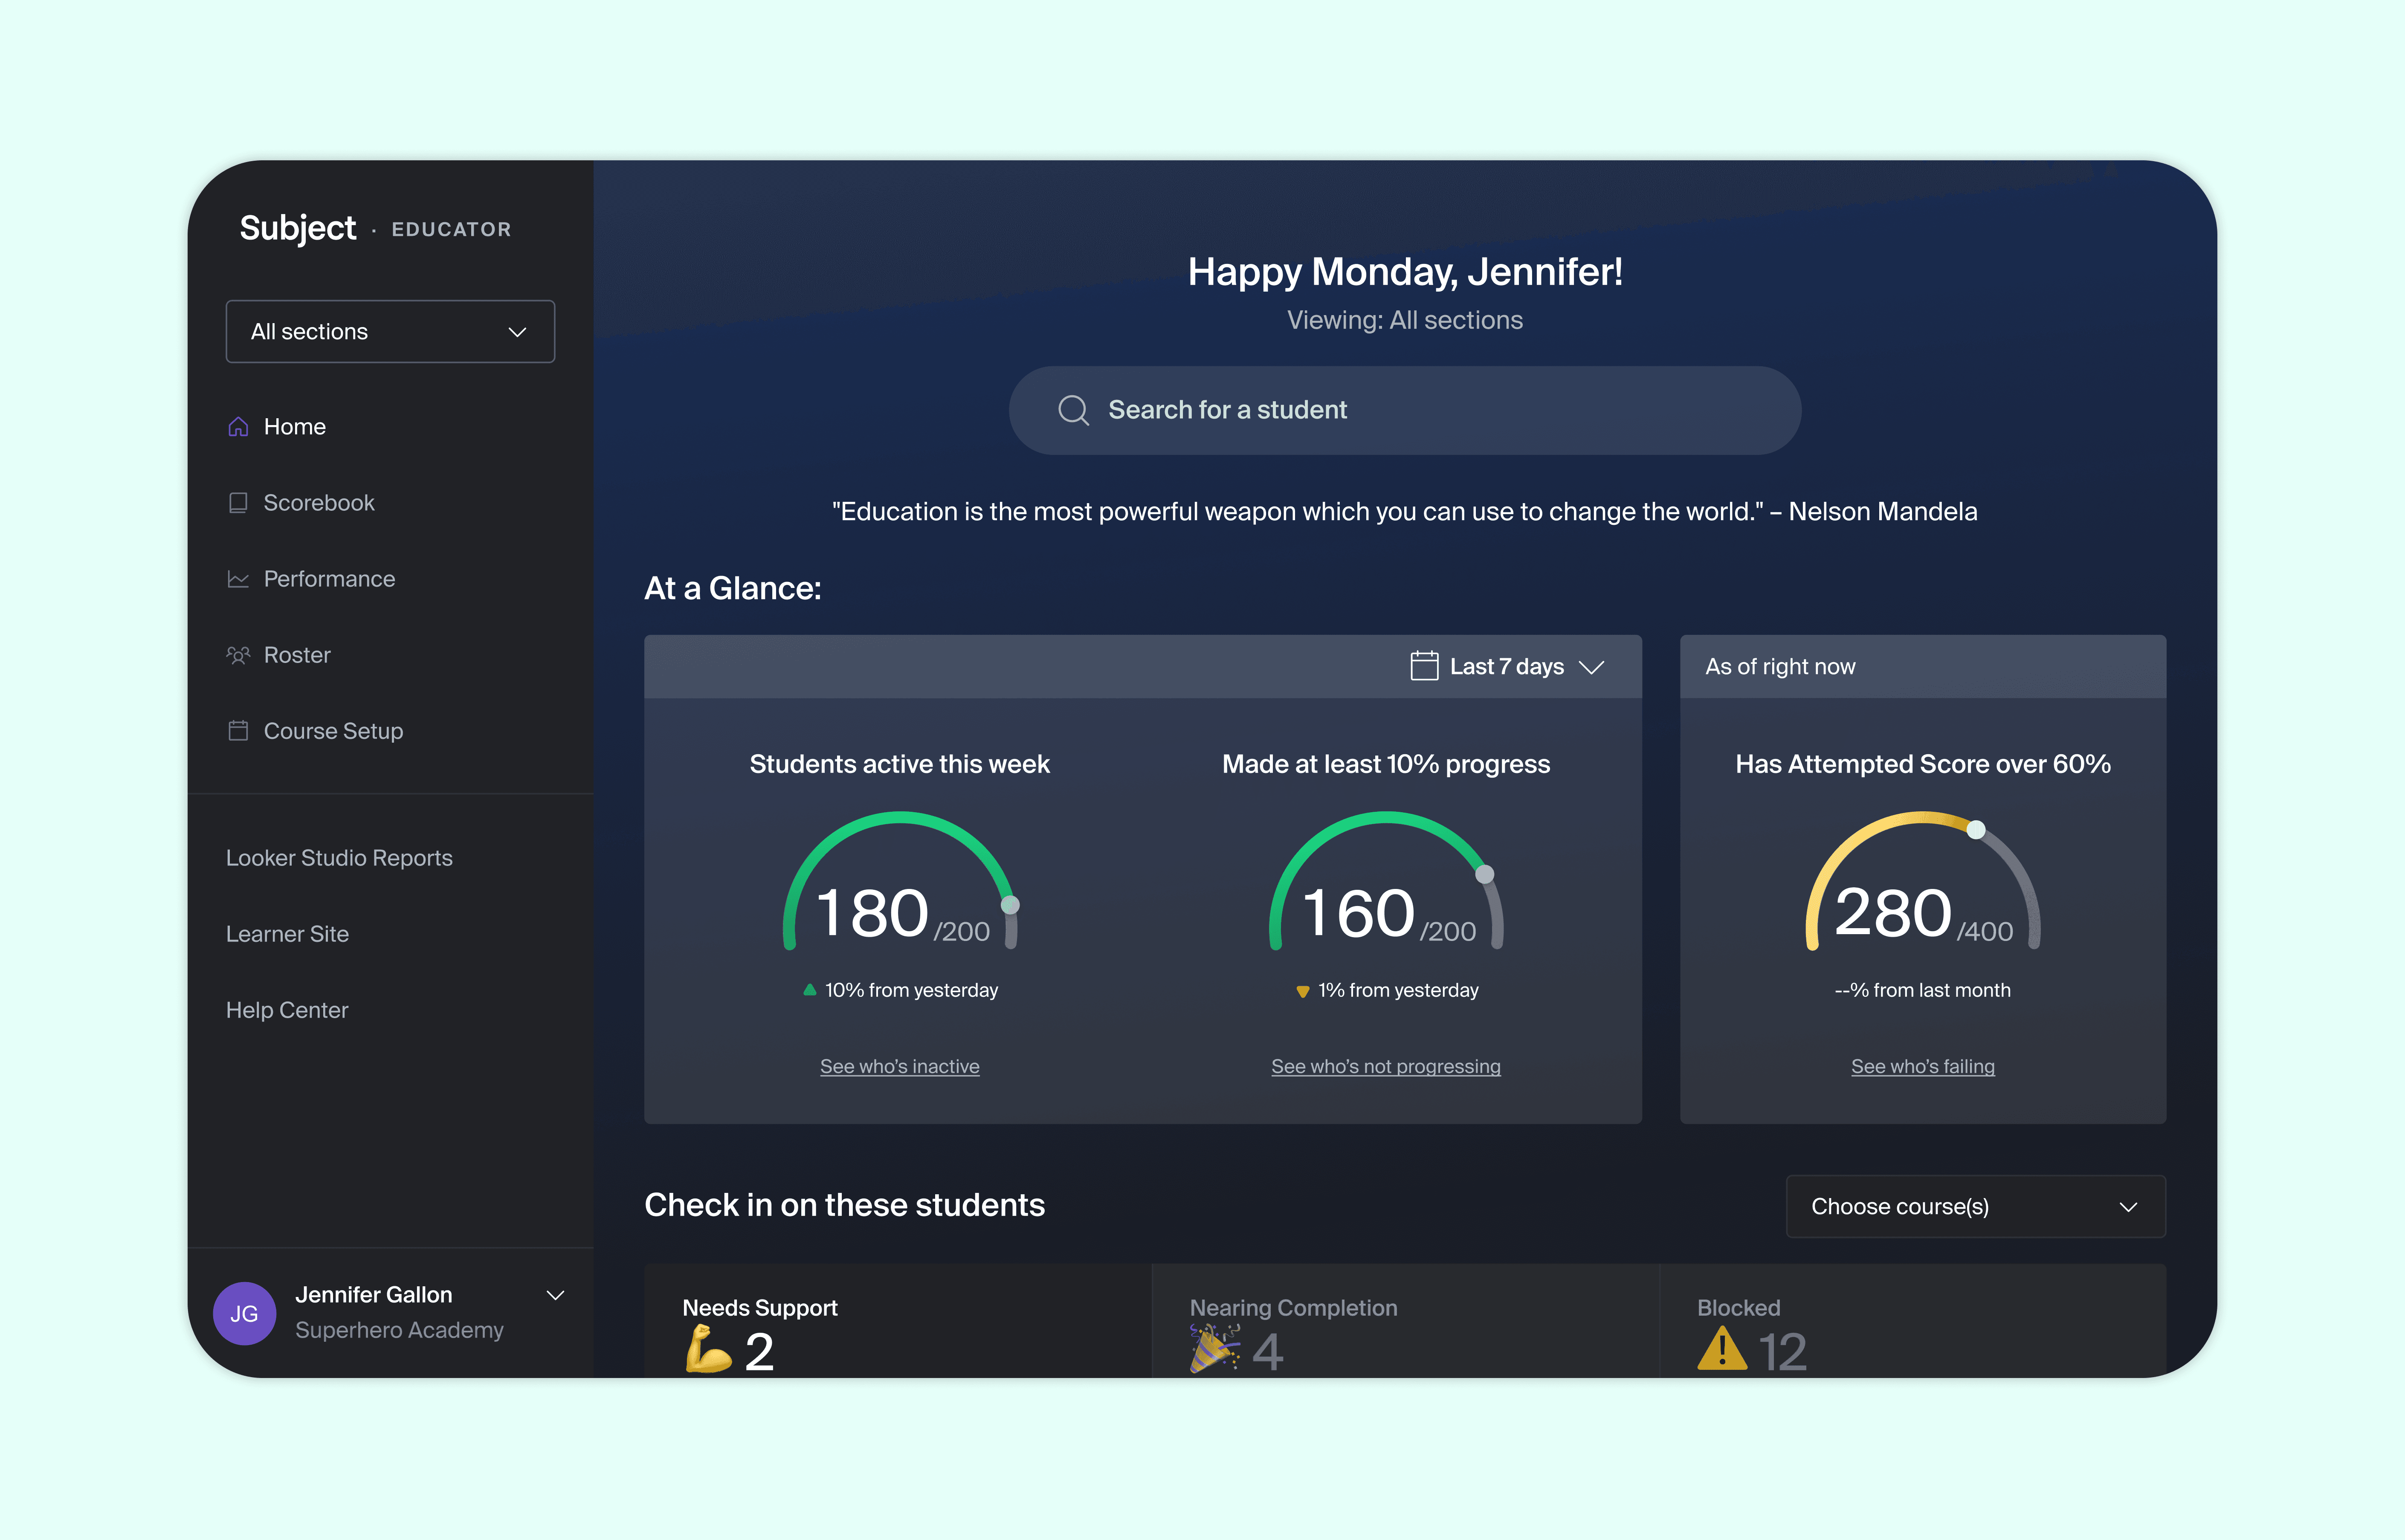
Task: Click the Roster people icon
Action: point(238,655)
